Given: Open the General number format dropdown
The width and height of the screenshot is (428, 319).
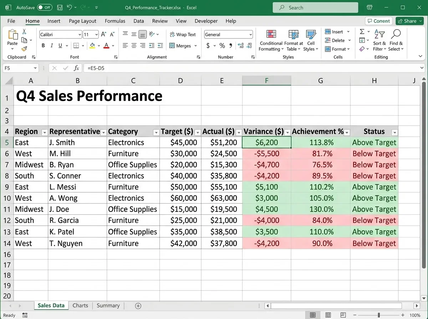Looking at the screenshot, I should (x=250, y=35).
